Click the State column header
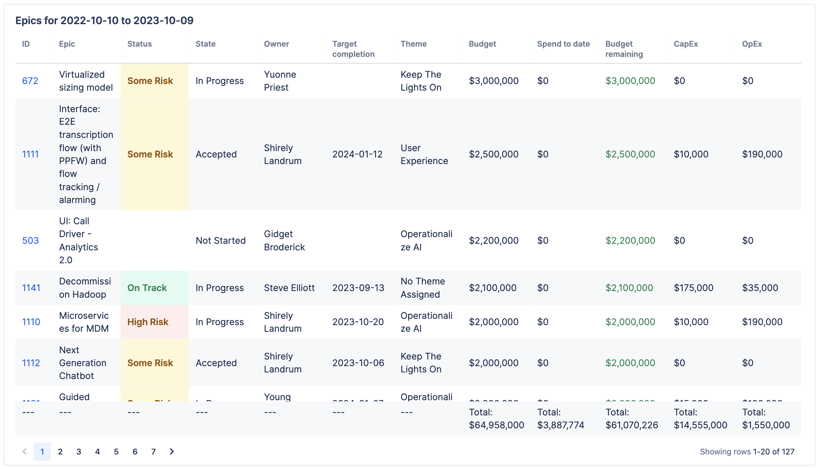819x469 pixels. [205, 44]
